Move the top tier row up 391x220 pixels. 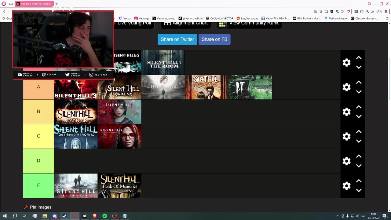(x=359, y=58)
